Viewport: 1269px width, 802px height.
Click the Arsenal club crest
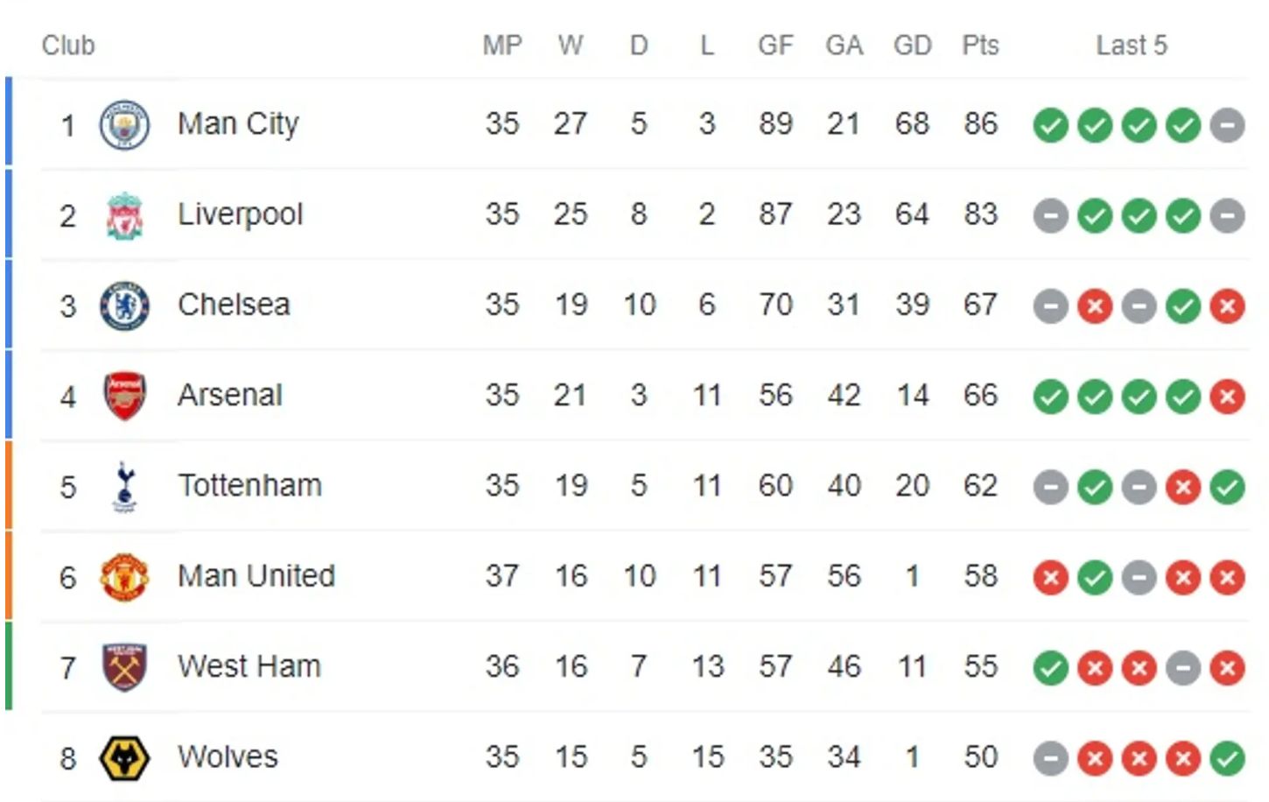click(x=124, y=396)
